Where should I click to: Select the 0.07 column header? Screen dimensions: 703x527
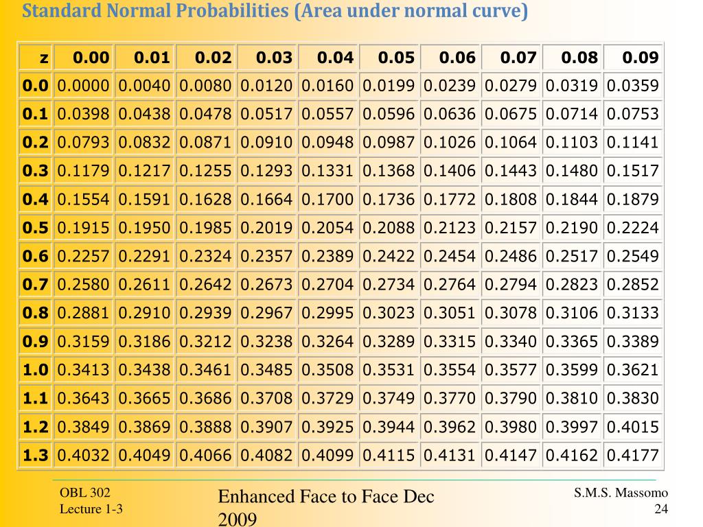(511, 58)
